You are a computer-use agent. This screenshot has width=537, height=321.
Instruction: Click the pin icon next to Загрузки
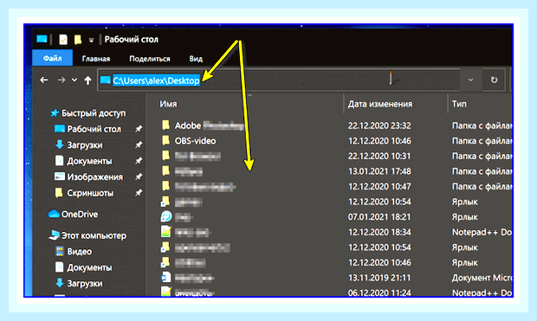point(139,145)
